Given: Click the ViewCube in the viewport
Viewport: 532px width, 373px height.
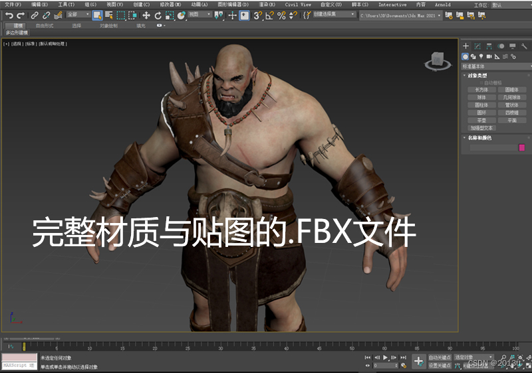Looking at the screenshot, I should (x=438, y=61).
